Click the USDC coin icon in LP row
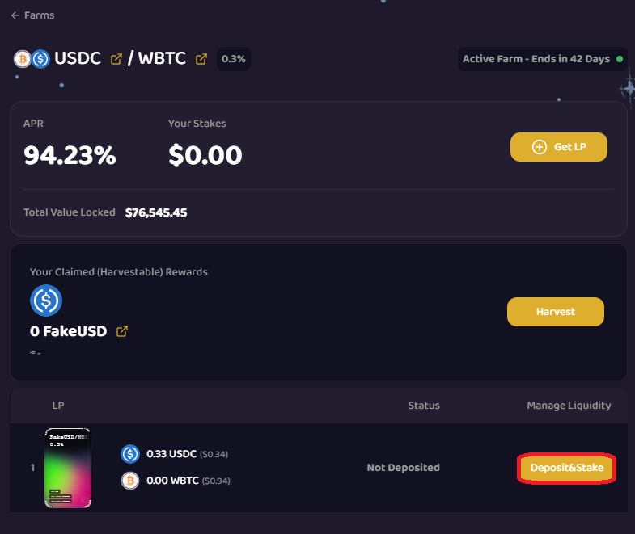Viewport: 635px width, 534px height. [129, 454]
